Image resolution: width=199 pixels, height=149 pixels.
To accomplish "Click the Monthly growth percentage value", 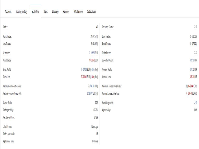I will coord(194,103).
